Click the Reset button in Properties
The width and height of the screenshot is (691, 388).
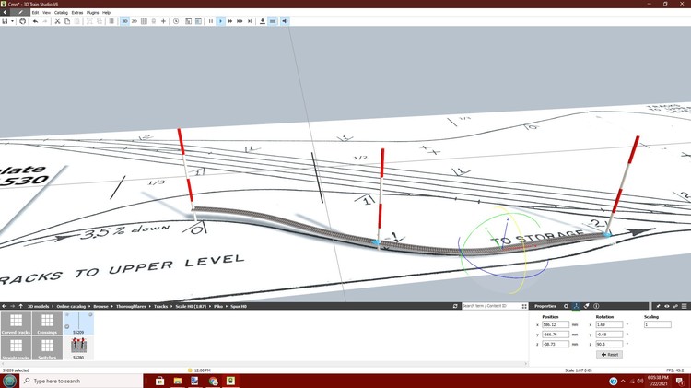609,355
